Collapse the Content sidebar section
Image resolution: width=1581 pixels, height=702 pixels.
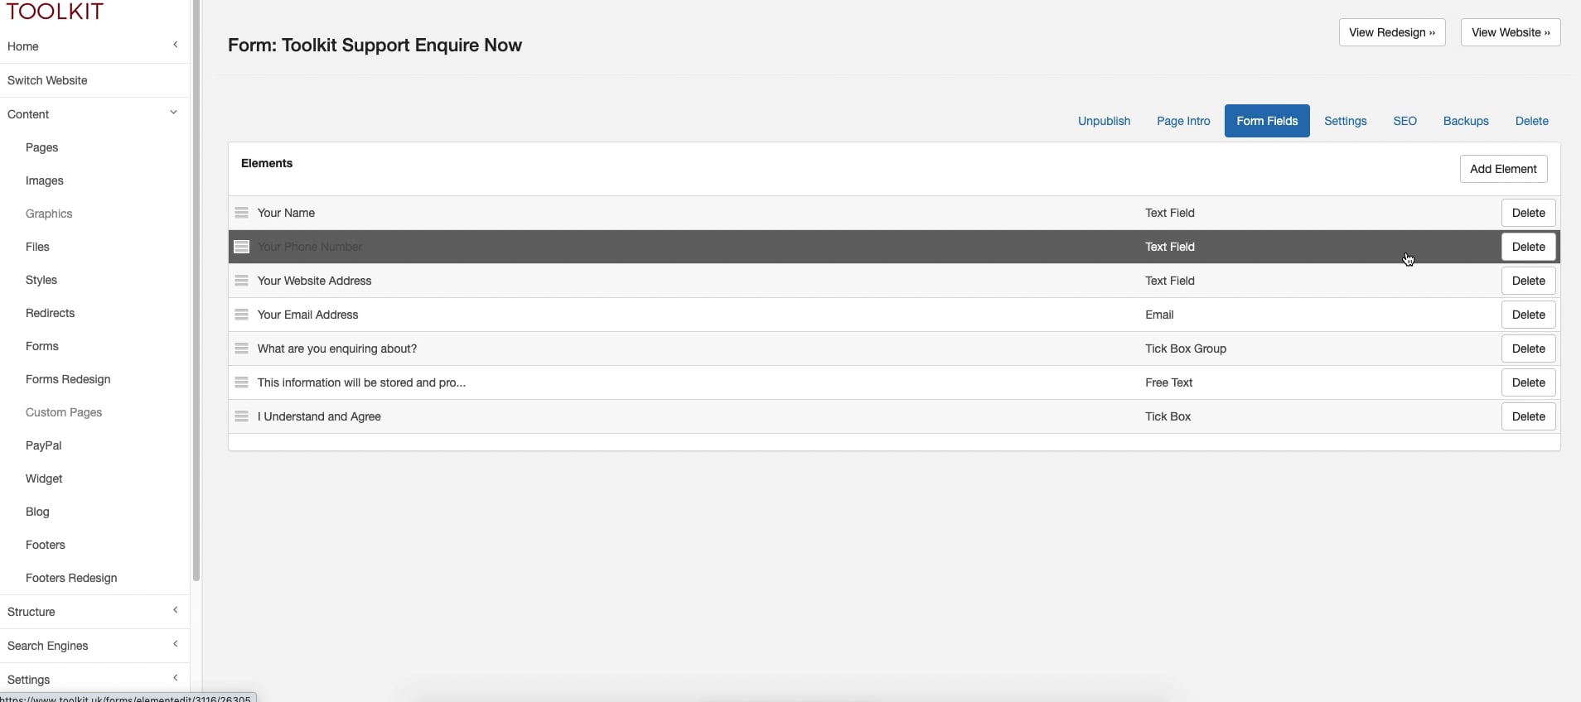pos(173,113)
